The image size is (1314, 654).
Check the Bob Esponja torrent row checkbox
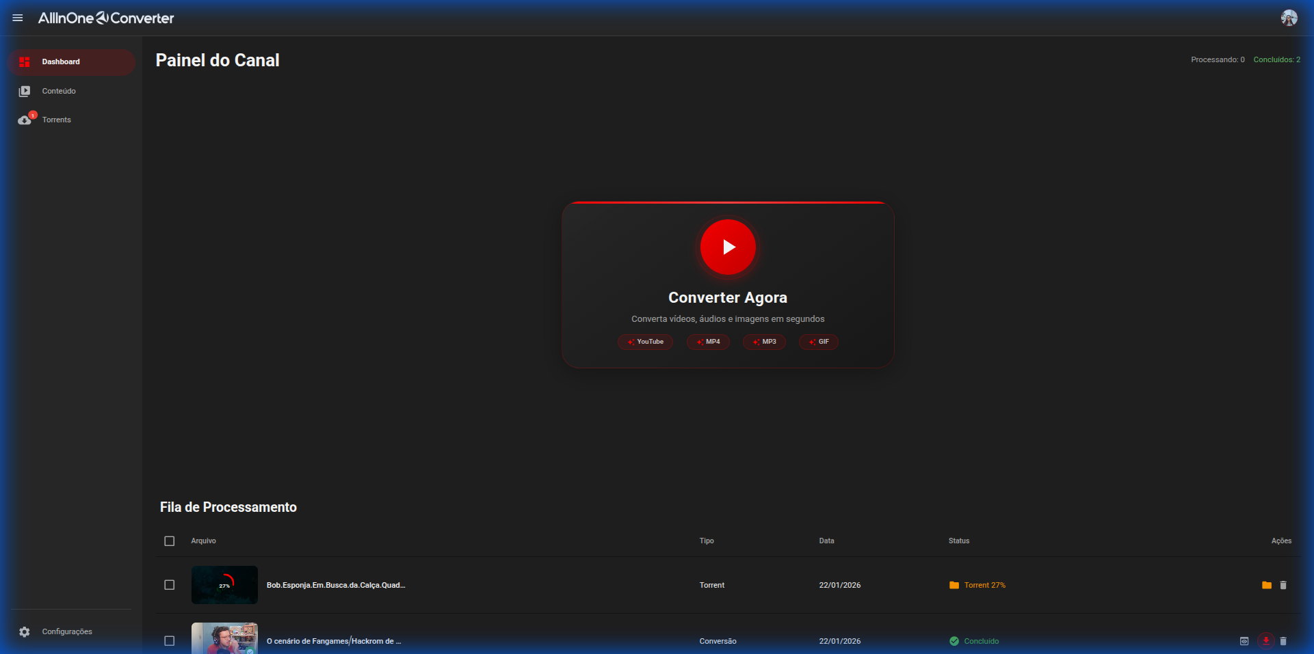[170, 585]
